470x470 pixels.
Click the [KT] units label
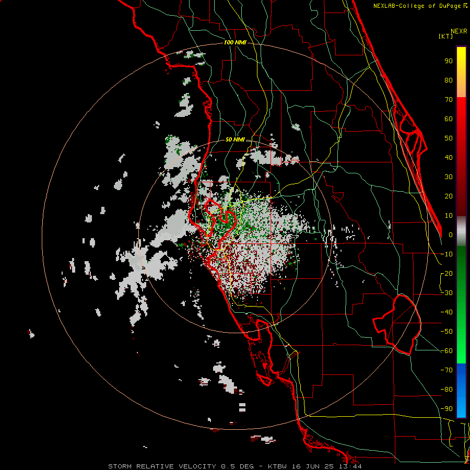coord(446,36)
